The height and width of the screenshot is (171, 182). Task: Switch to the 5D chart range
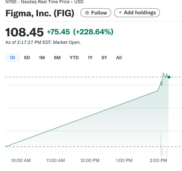click(x=27, y=58)
